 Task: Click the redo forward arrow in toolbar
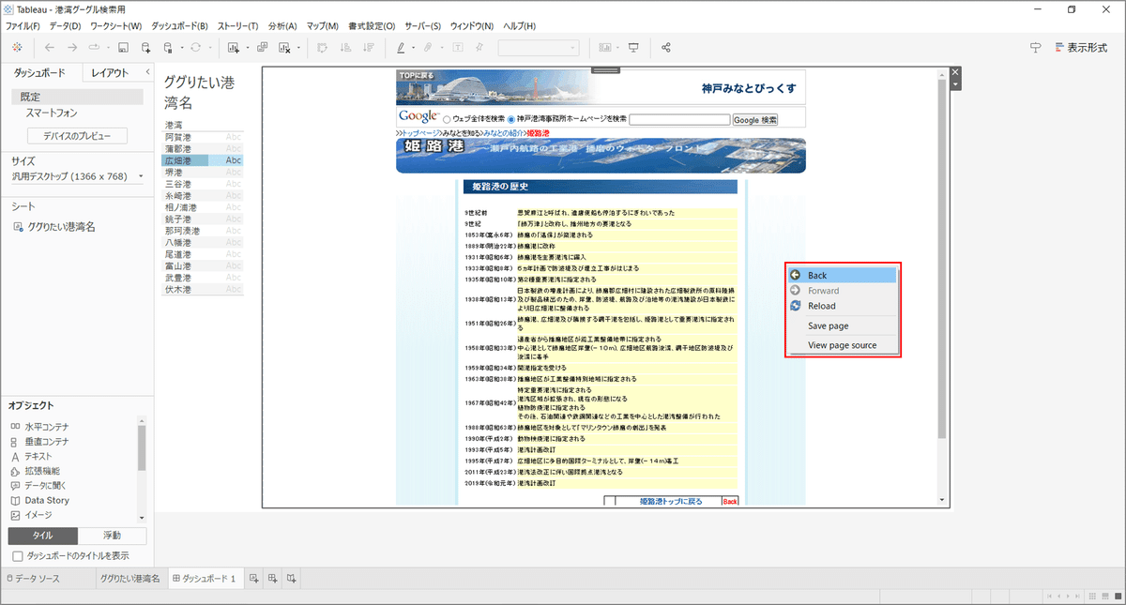click(72, 47)
